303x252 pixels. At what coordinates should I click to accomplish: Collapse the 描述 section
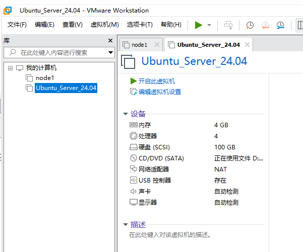coord(126,224)
